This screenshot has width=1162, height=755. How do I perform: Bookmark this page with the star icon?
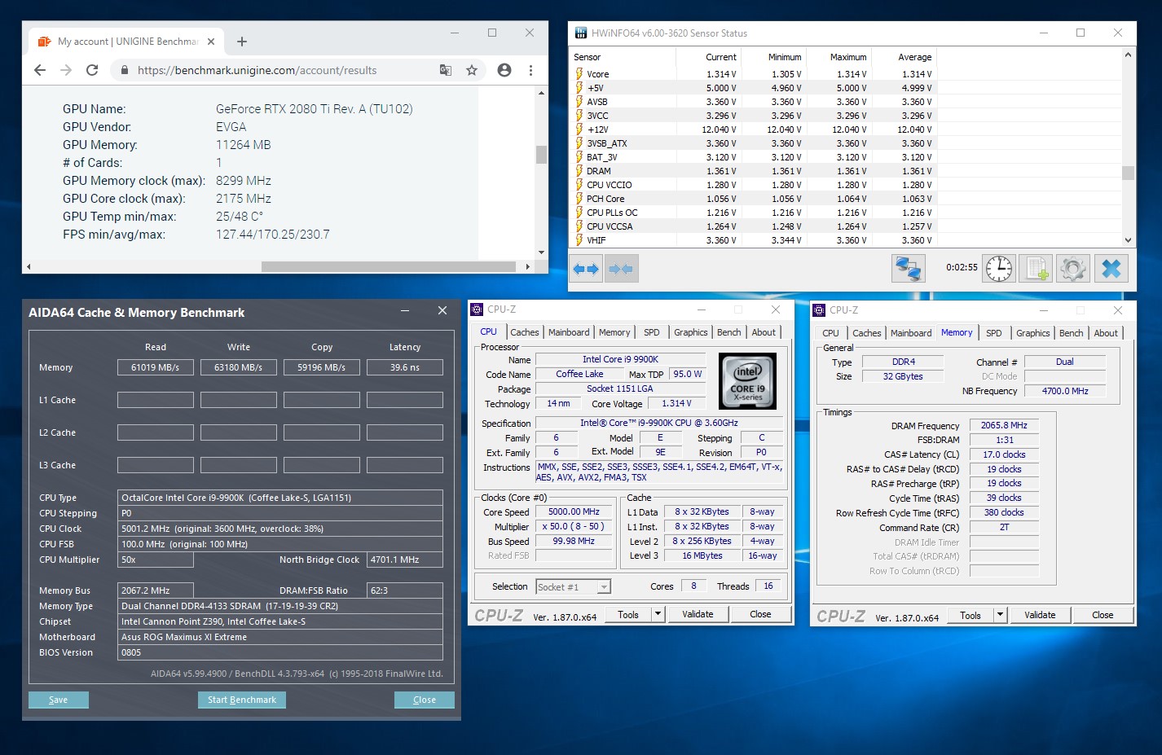coord(472,70)
